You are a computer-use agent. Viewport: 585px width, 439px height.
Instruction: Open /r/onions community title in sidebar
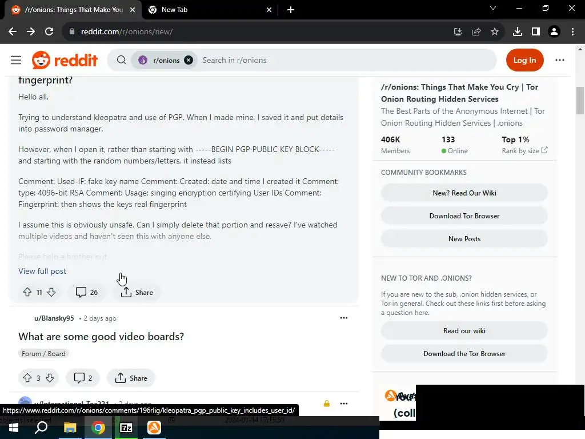coord(459,93)
